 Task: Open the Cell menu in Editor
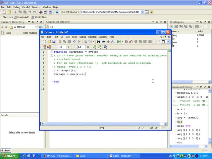67,37
